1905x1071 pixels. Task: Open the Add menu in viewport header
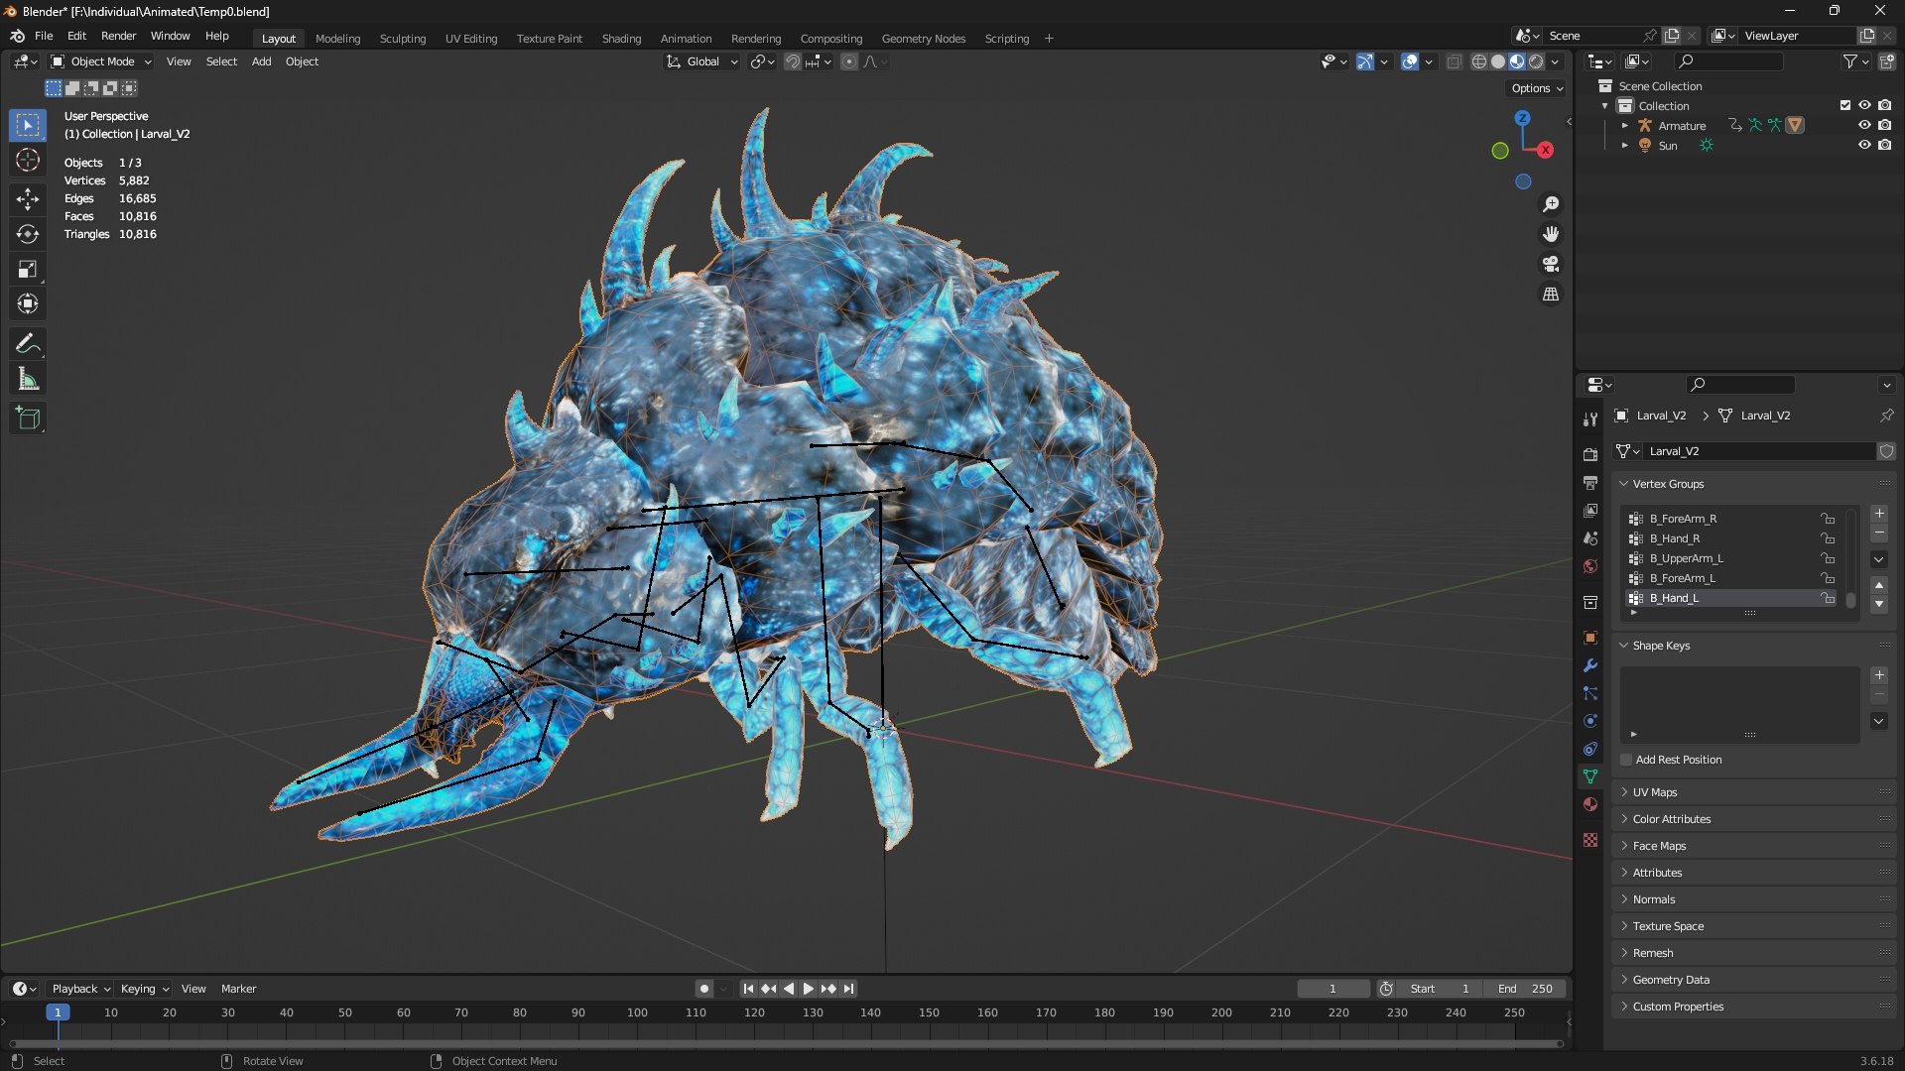(x=261, y=61)
